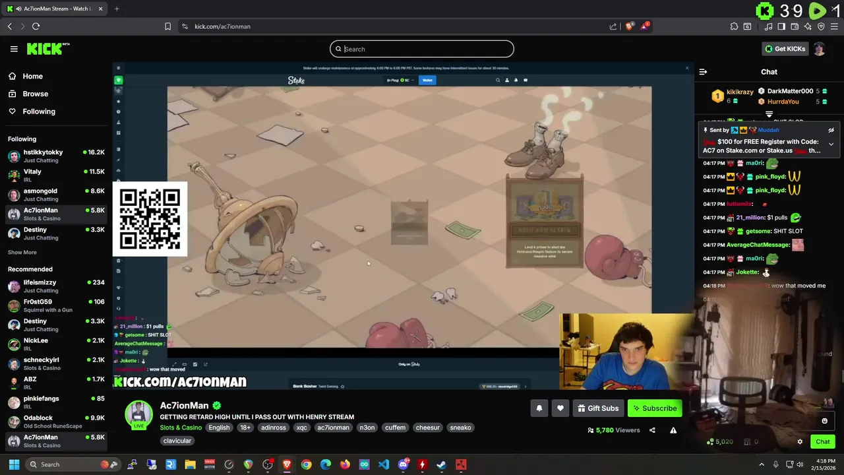Open Odablock recommended channel

pos(56,422)
